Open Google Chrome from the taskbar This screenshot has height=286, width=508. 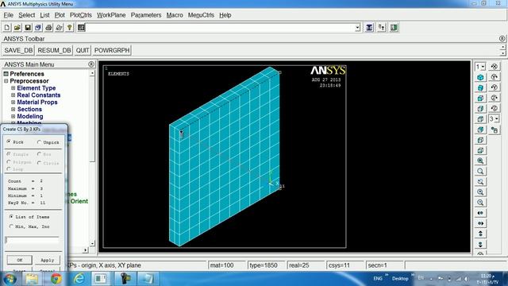56,279
